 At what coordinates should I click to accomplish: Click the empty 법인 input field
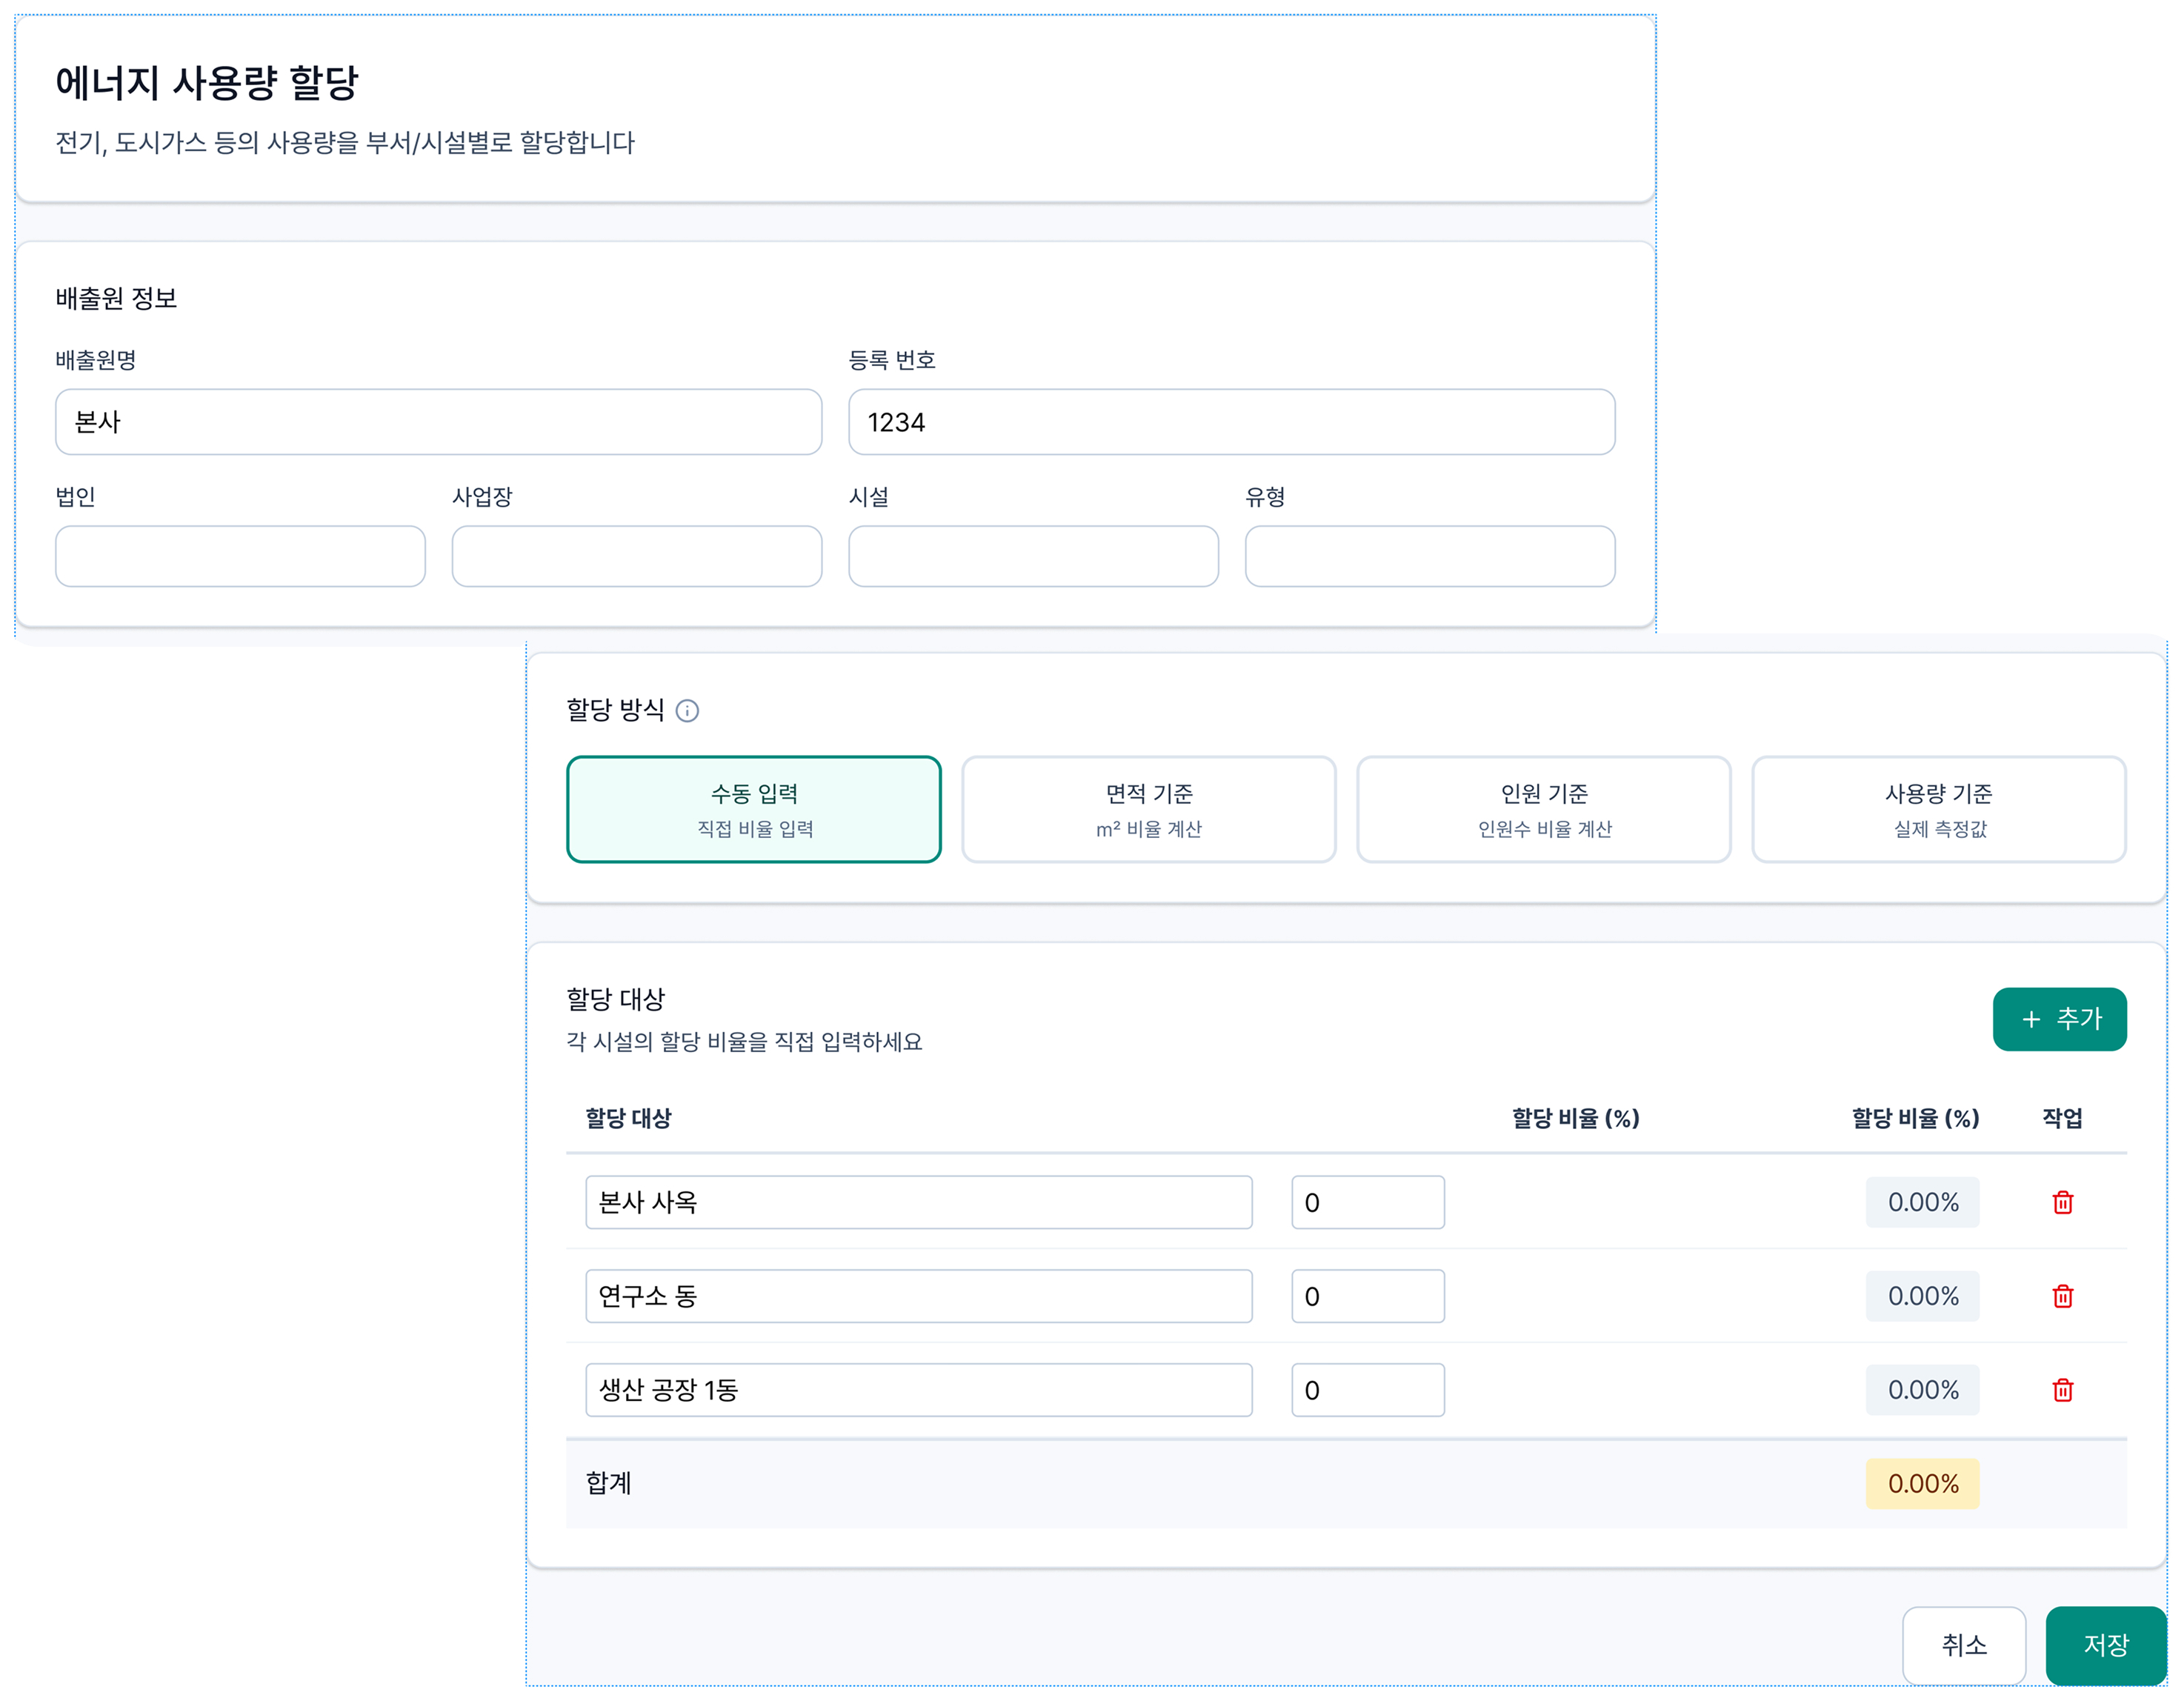pyautogui.click(x=240, y=556)
